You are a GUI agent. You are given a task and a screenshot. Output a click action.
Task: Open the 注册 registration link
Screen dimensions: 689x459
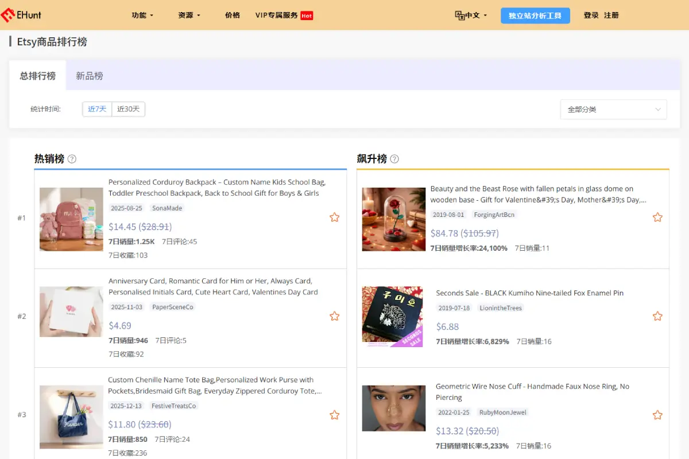[x=611, y=15]
